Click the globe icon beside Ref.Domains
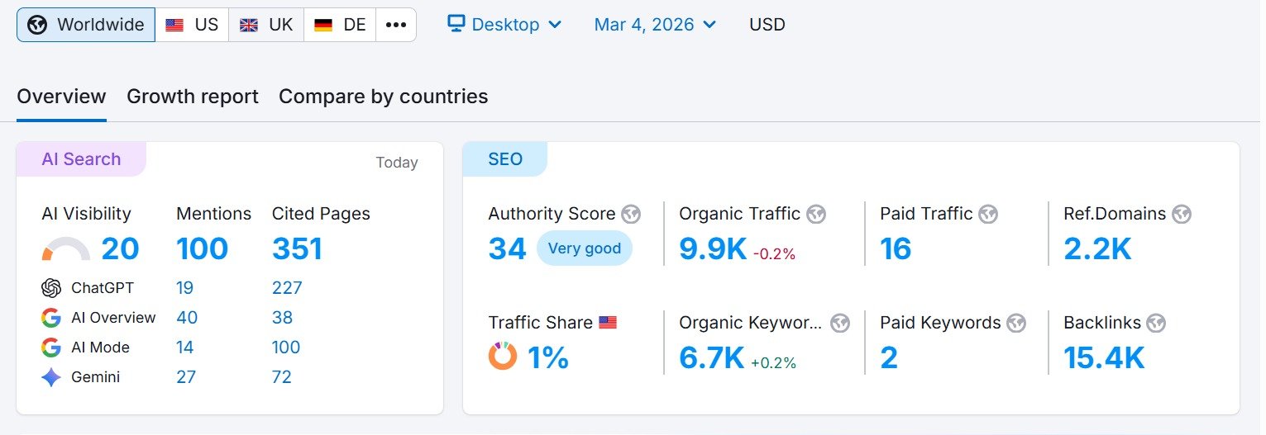This screenshot has height=435, width=1266. 1182,215
